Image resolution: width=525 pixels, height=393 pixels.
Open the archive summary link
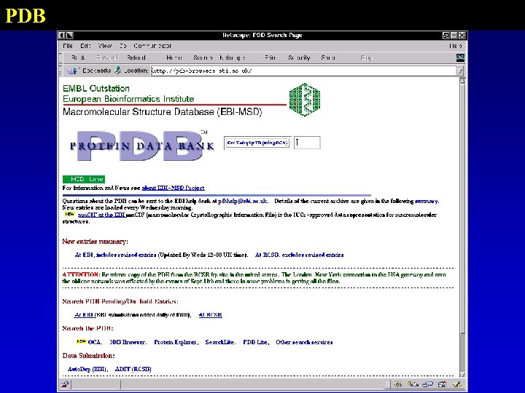coord(427,201)
